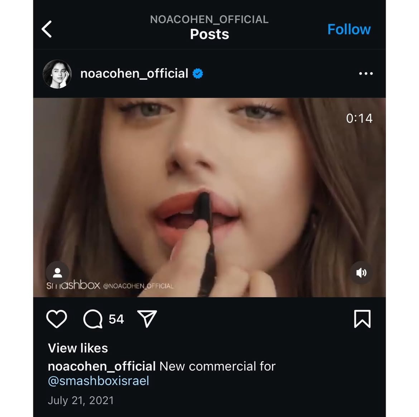Screen dimensions: 419x417
Task: Share post with paper plane icon
Action: pos(147,318)
